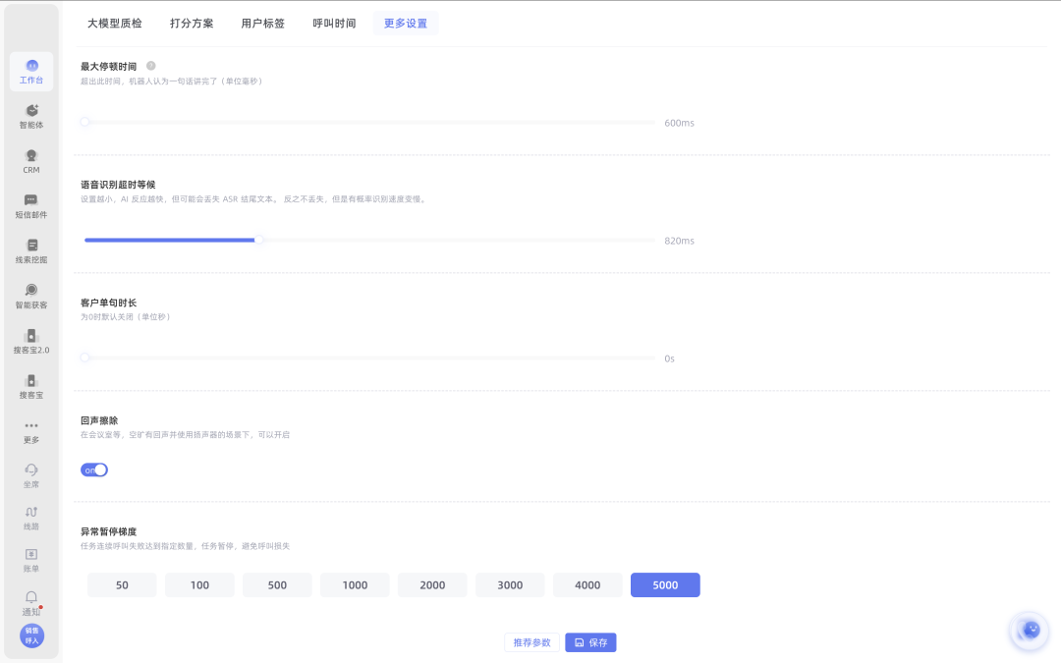Set pause threshold to 2000
1061x663 pixels.
pyautogui.click(x=432, y=585)
